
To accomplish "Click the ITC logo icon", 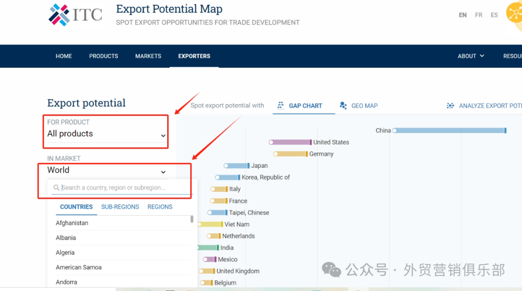I will click(59, 15).
